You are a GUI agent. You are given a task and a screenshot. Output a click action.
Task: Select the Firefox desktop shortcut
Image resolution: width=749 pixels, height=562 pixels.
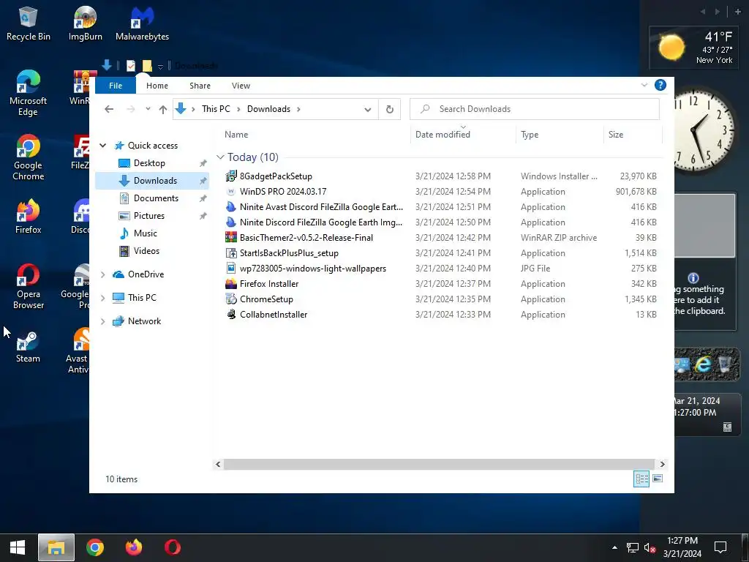(x=29, y=217)
